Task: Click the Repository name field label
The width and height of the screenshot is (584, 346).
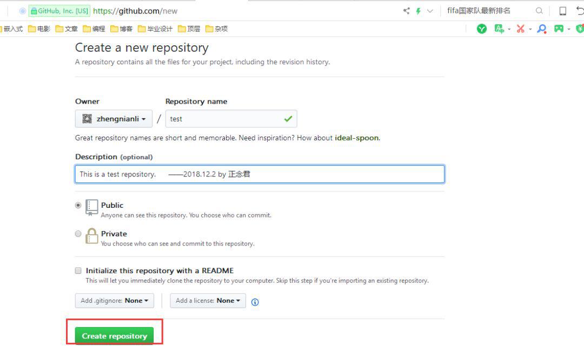Action: coord(196,101)
